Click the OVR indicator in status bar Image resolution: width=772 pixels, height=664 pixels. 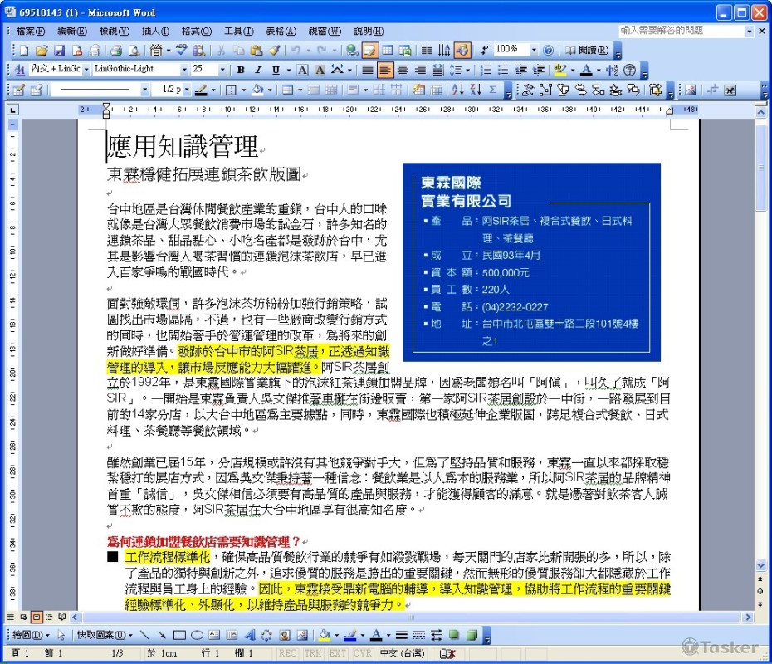(x=362, y=653)
